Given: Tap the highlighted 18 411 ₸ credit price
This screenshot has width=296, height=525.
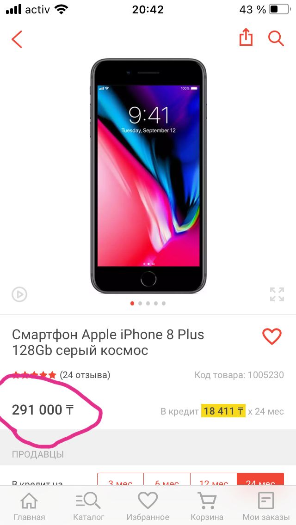Looking at the screenshot, I should pos(223,411).
